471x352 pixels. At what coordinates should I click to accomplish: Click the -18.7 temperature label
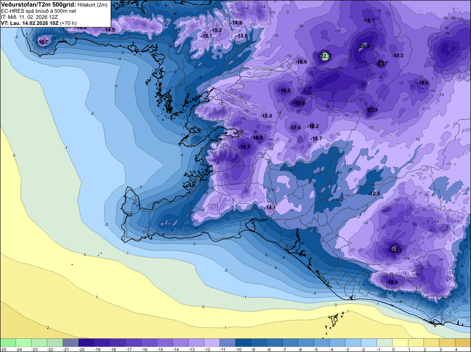coord(369,20)
